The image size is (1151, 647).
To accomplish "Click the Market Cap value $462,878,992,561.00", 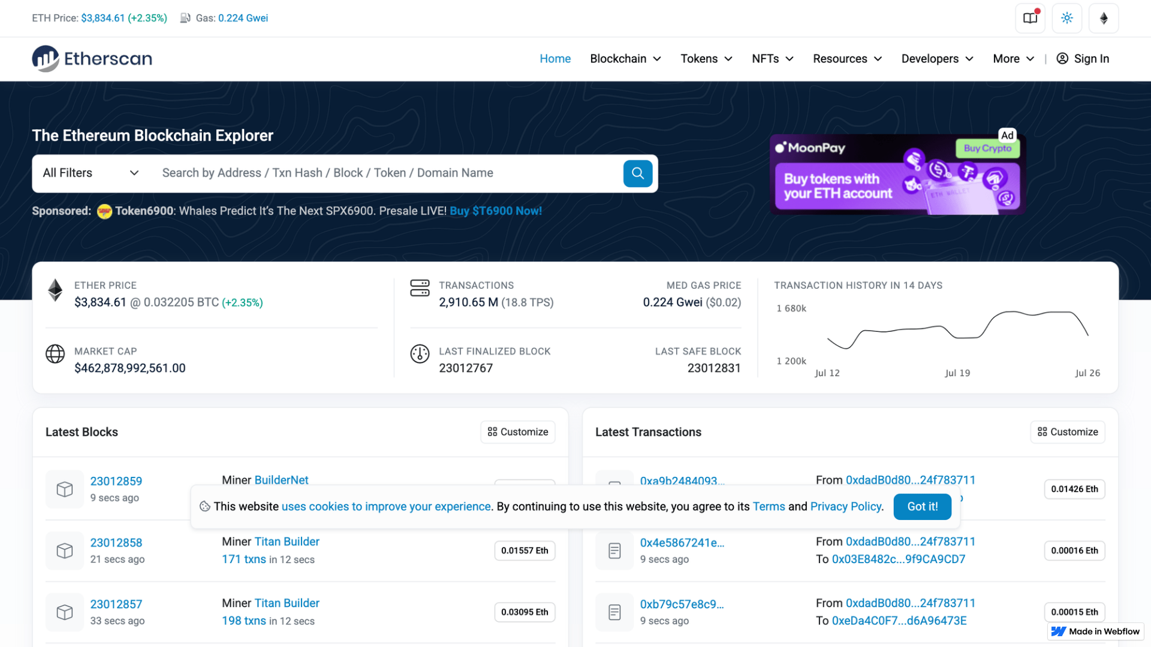I will [x=130, y=368].
